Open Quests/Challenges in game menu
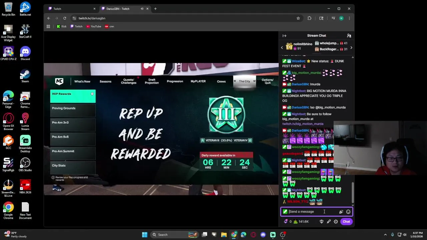Viewport: 427px width, 240px height. pos(129,81)
